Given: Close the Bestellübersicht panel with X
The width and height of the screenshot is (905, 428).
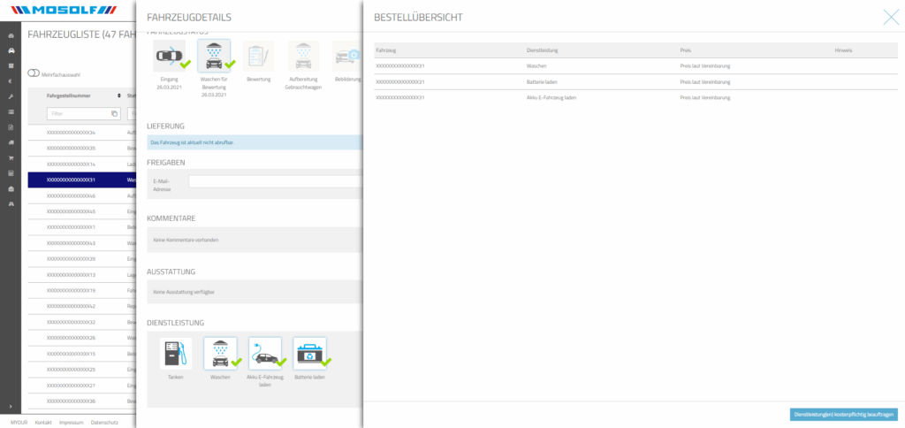Looking at the screenshot, I should [891, 16].
